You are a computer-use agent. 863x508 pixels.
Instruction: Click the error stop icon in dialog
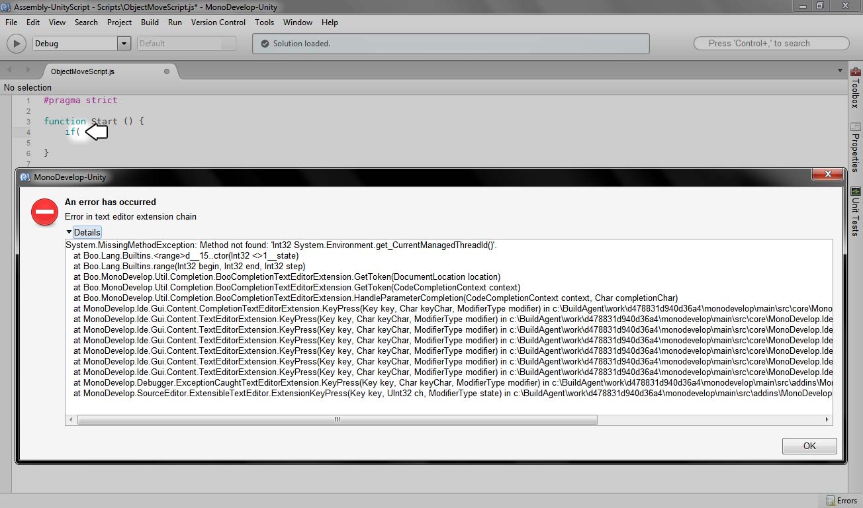coord(44,212)
